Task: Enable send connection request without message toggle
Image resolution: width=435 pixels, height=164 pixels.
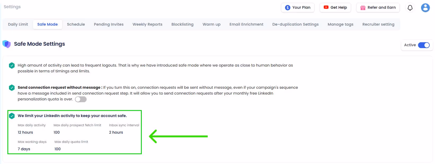Action: [x=81, y=99]
